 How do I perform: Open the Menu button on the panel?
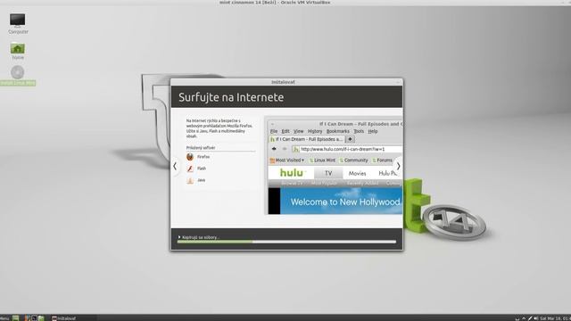[4, 318]
